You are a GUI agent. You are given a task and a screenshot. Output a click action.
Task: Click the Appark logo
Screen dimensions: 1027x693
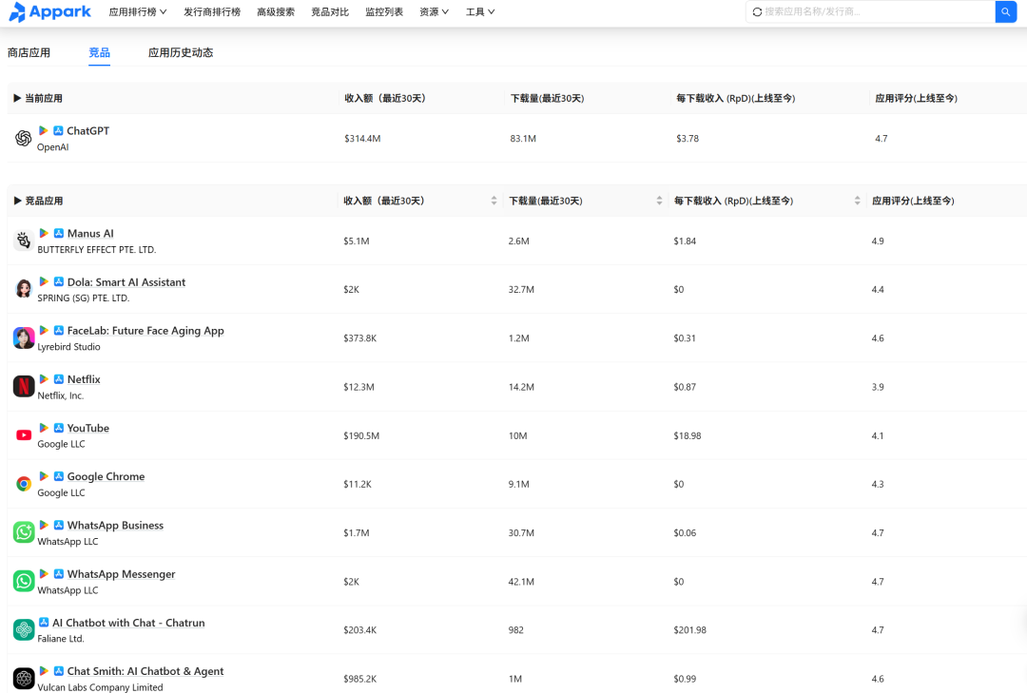(49, 11)
